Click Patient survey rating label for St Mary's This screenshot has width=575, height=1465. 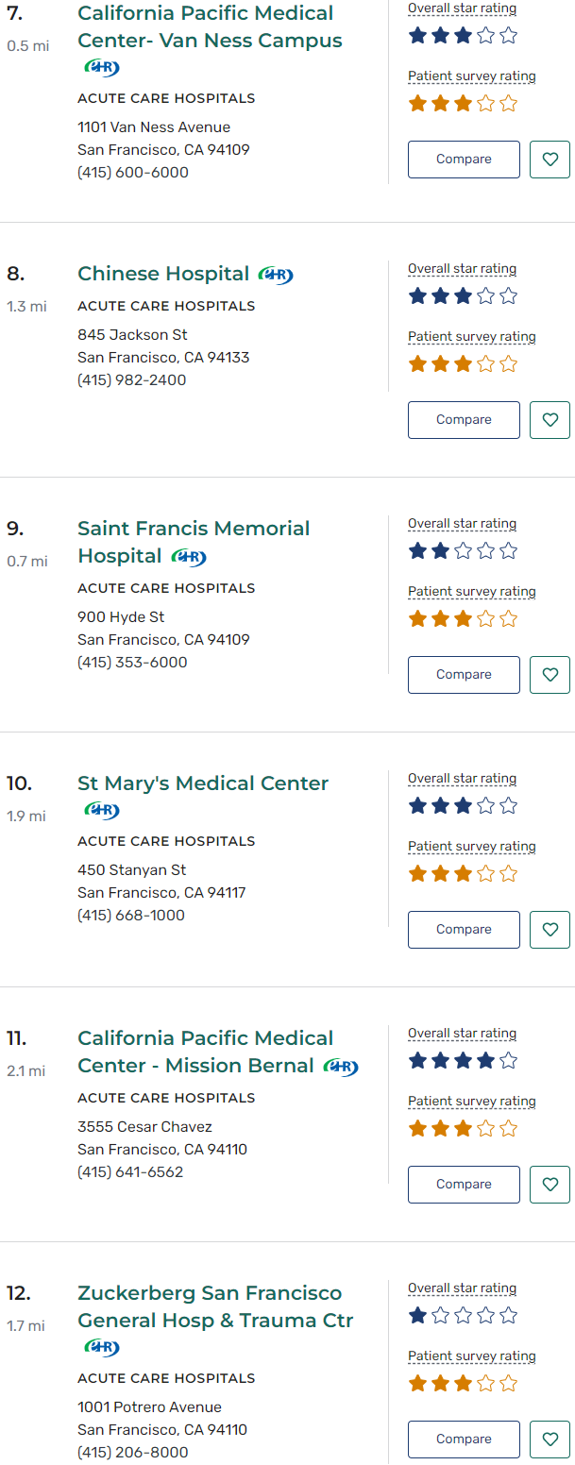(x=471, y=847)
